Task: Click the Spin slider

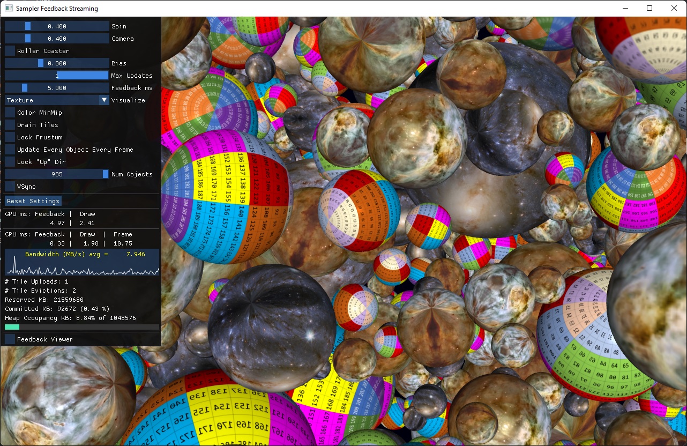Action: point(57,26)
